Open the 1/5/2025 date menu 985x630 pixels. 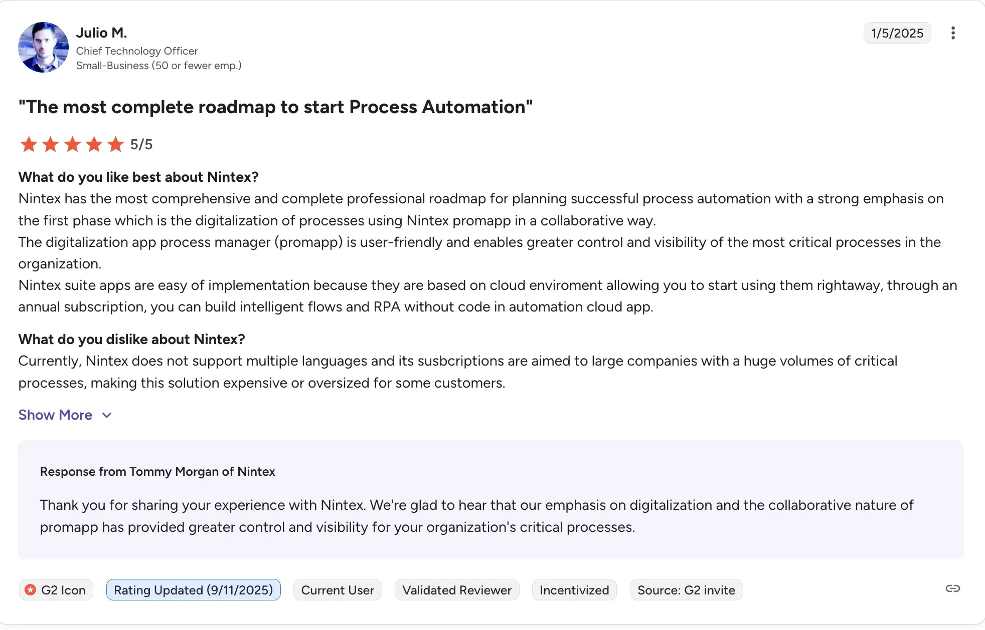pyautogui.click(x=897, y=33)
